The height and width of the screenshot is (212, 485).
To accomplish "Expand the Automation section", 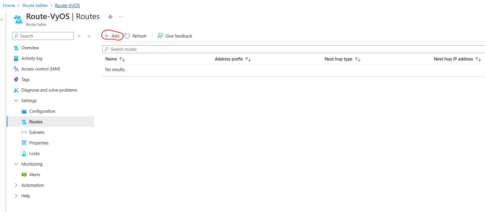I will pos(16,185).
